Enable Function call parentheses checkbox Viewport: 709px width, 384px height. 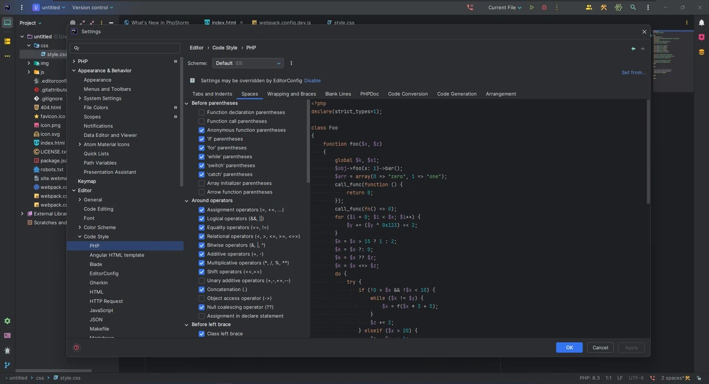201,121
